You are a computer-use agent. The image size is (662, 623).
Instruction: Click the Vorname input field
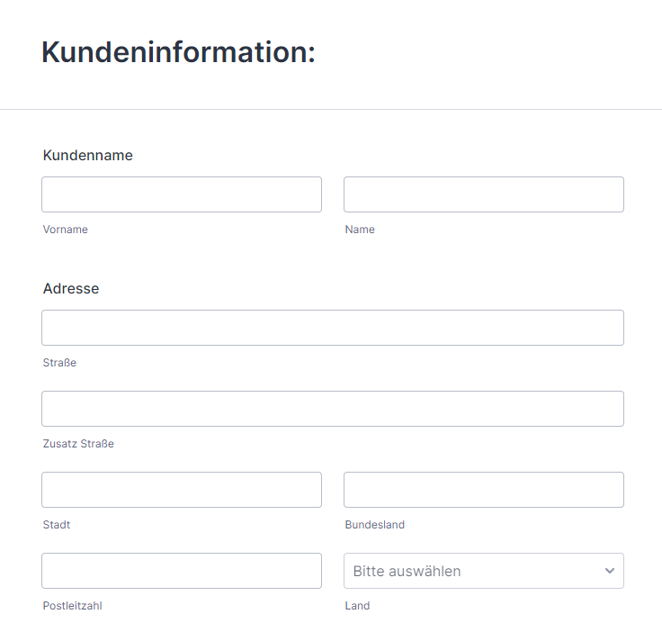point(182,194)
